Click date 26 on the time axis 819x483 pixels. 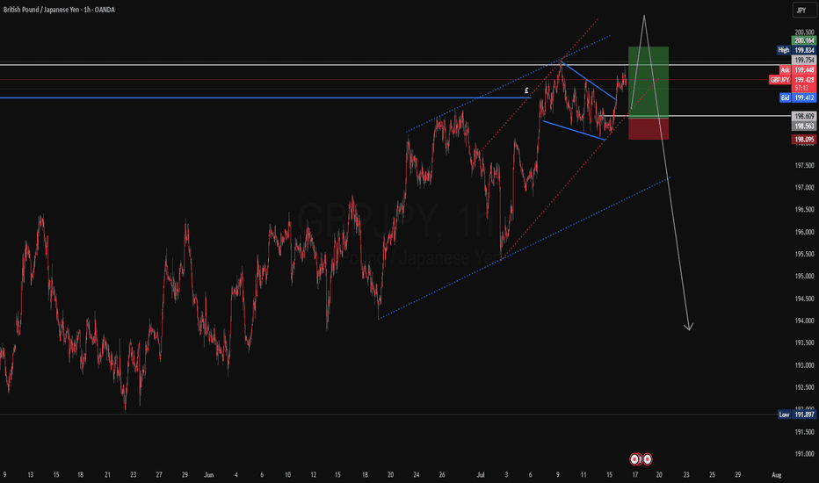point(442,474)
